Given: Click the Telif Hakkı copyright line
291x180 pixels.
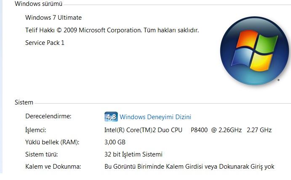Looking at the screenshot, I should point(112,30).
